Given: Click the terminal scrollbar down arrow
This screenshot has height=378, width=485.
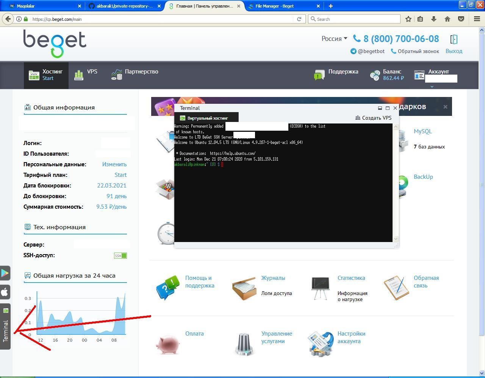Looking at the screenshot, I should [396, 239].
